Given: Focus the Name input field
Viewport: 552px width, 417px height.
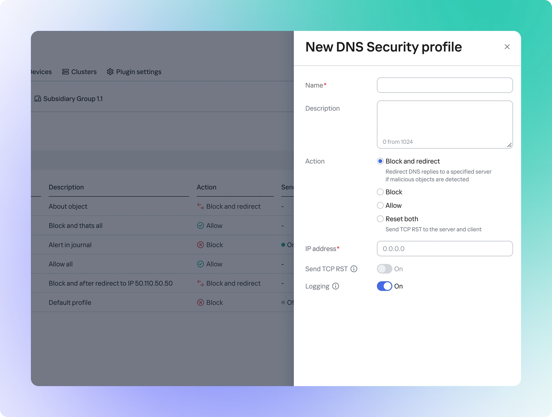Looking at the screenshot, I should click(445, 85).
